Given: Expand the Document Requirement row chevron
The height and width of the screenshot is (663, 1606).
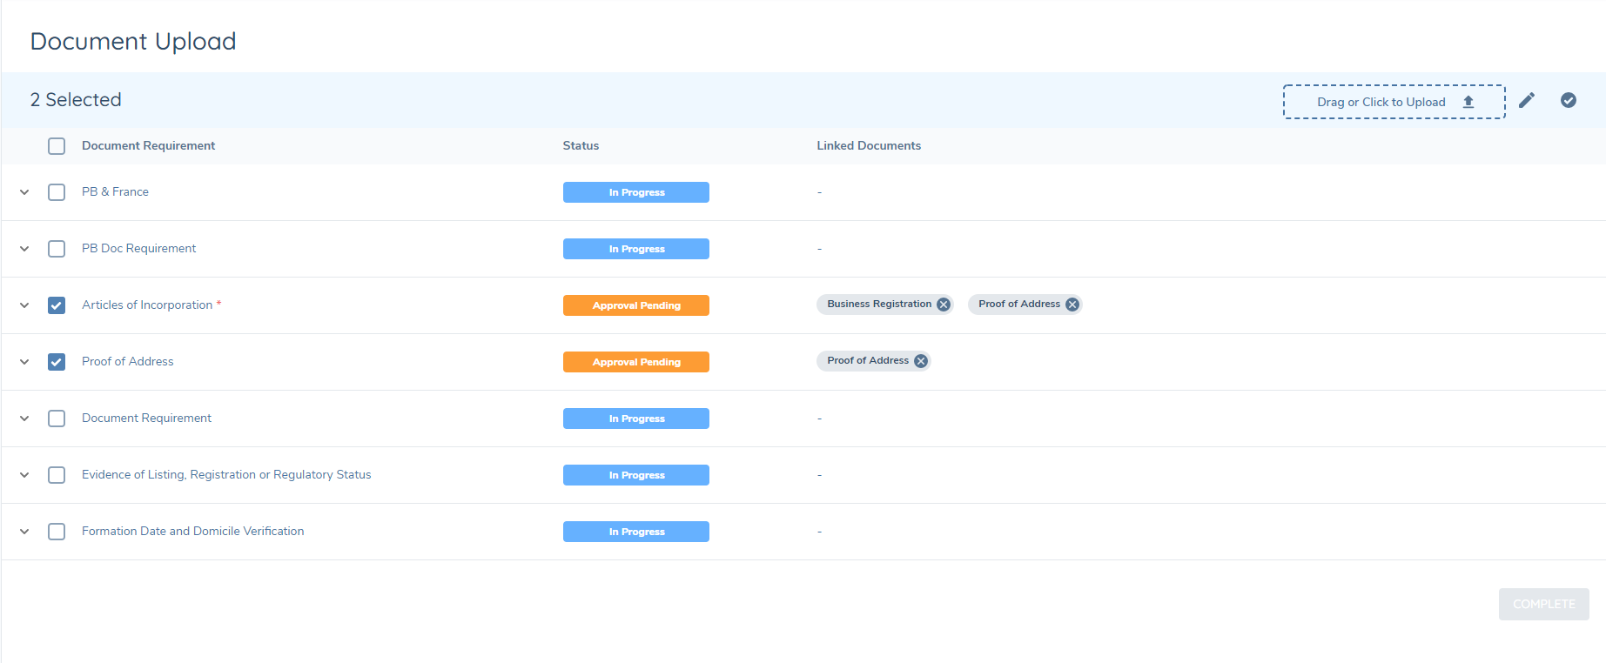Looking at the screenshot, I should click(24, 419).
